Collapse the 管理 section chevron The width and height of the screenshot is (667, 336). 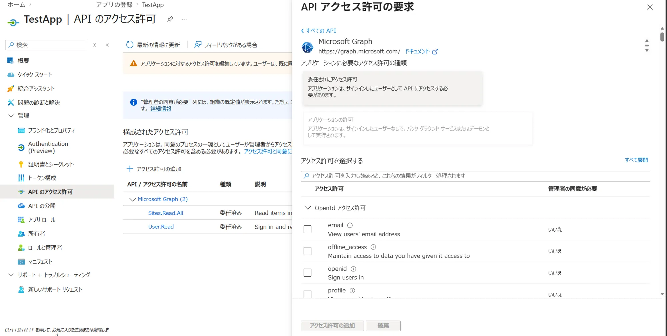click(x=11, y=116)
